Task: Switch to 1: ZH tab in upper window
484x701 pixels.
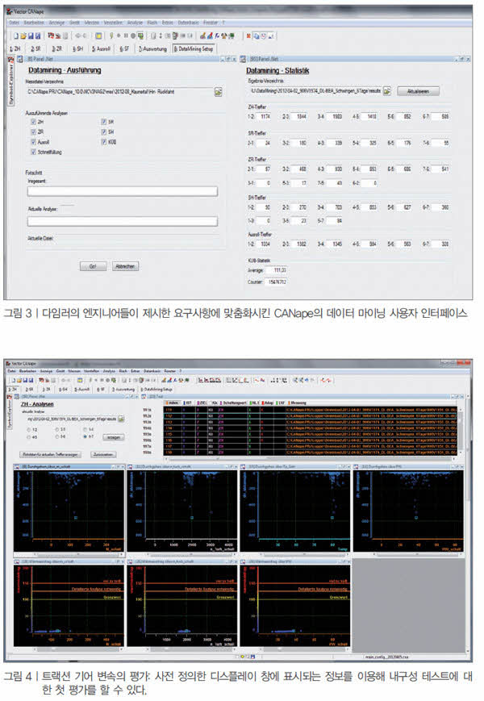Action: 15,48
